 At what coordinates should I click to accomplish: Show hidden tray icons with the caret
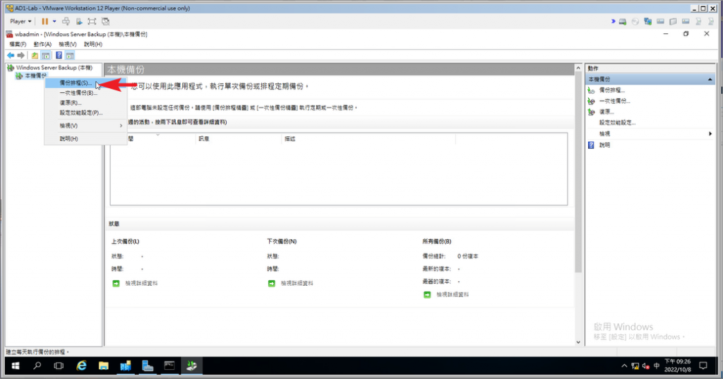[x=624, y=366]
